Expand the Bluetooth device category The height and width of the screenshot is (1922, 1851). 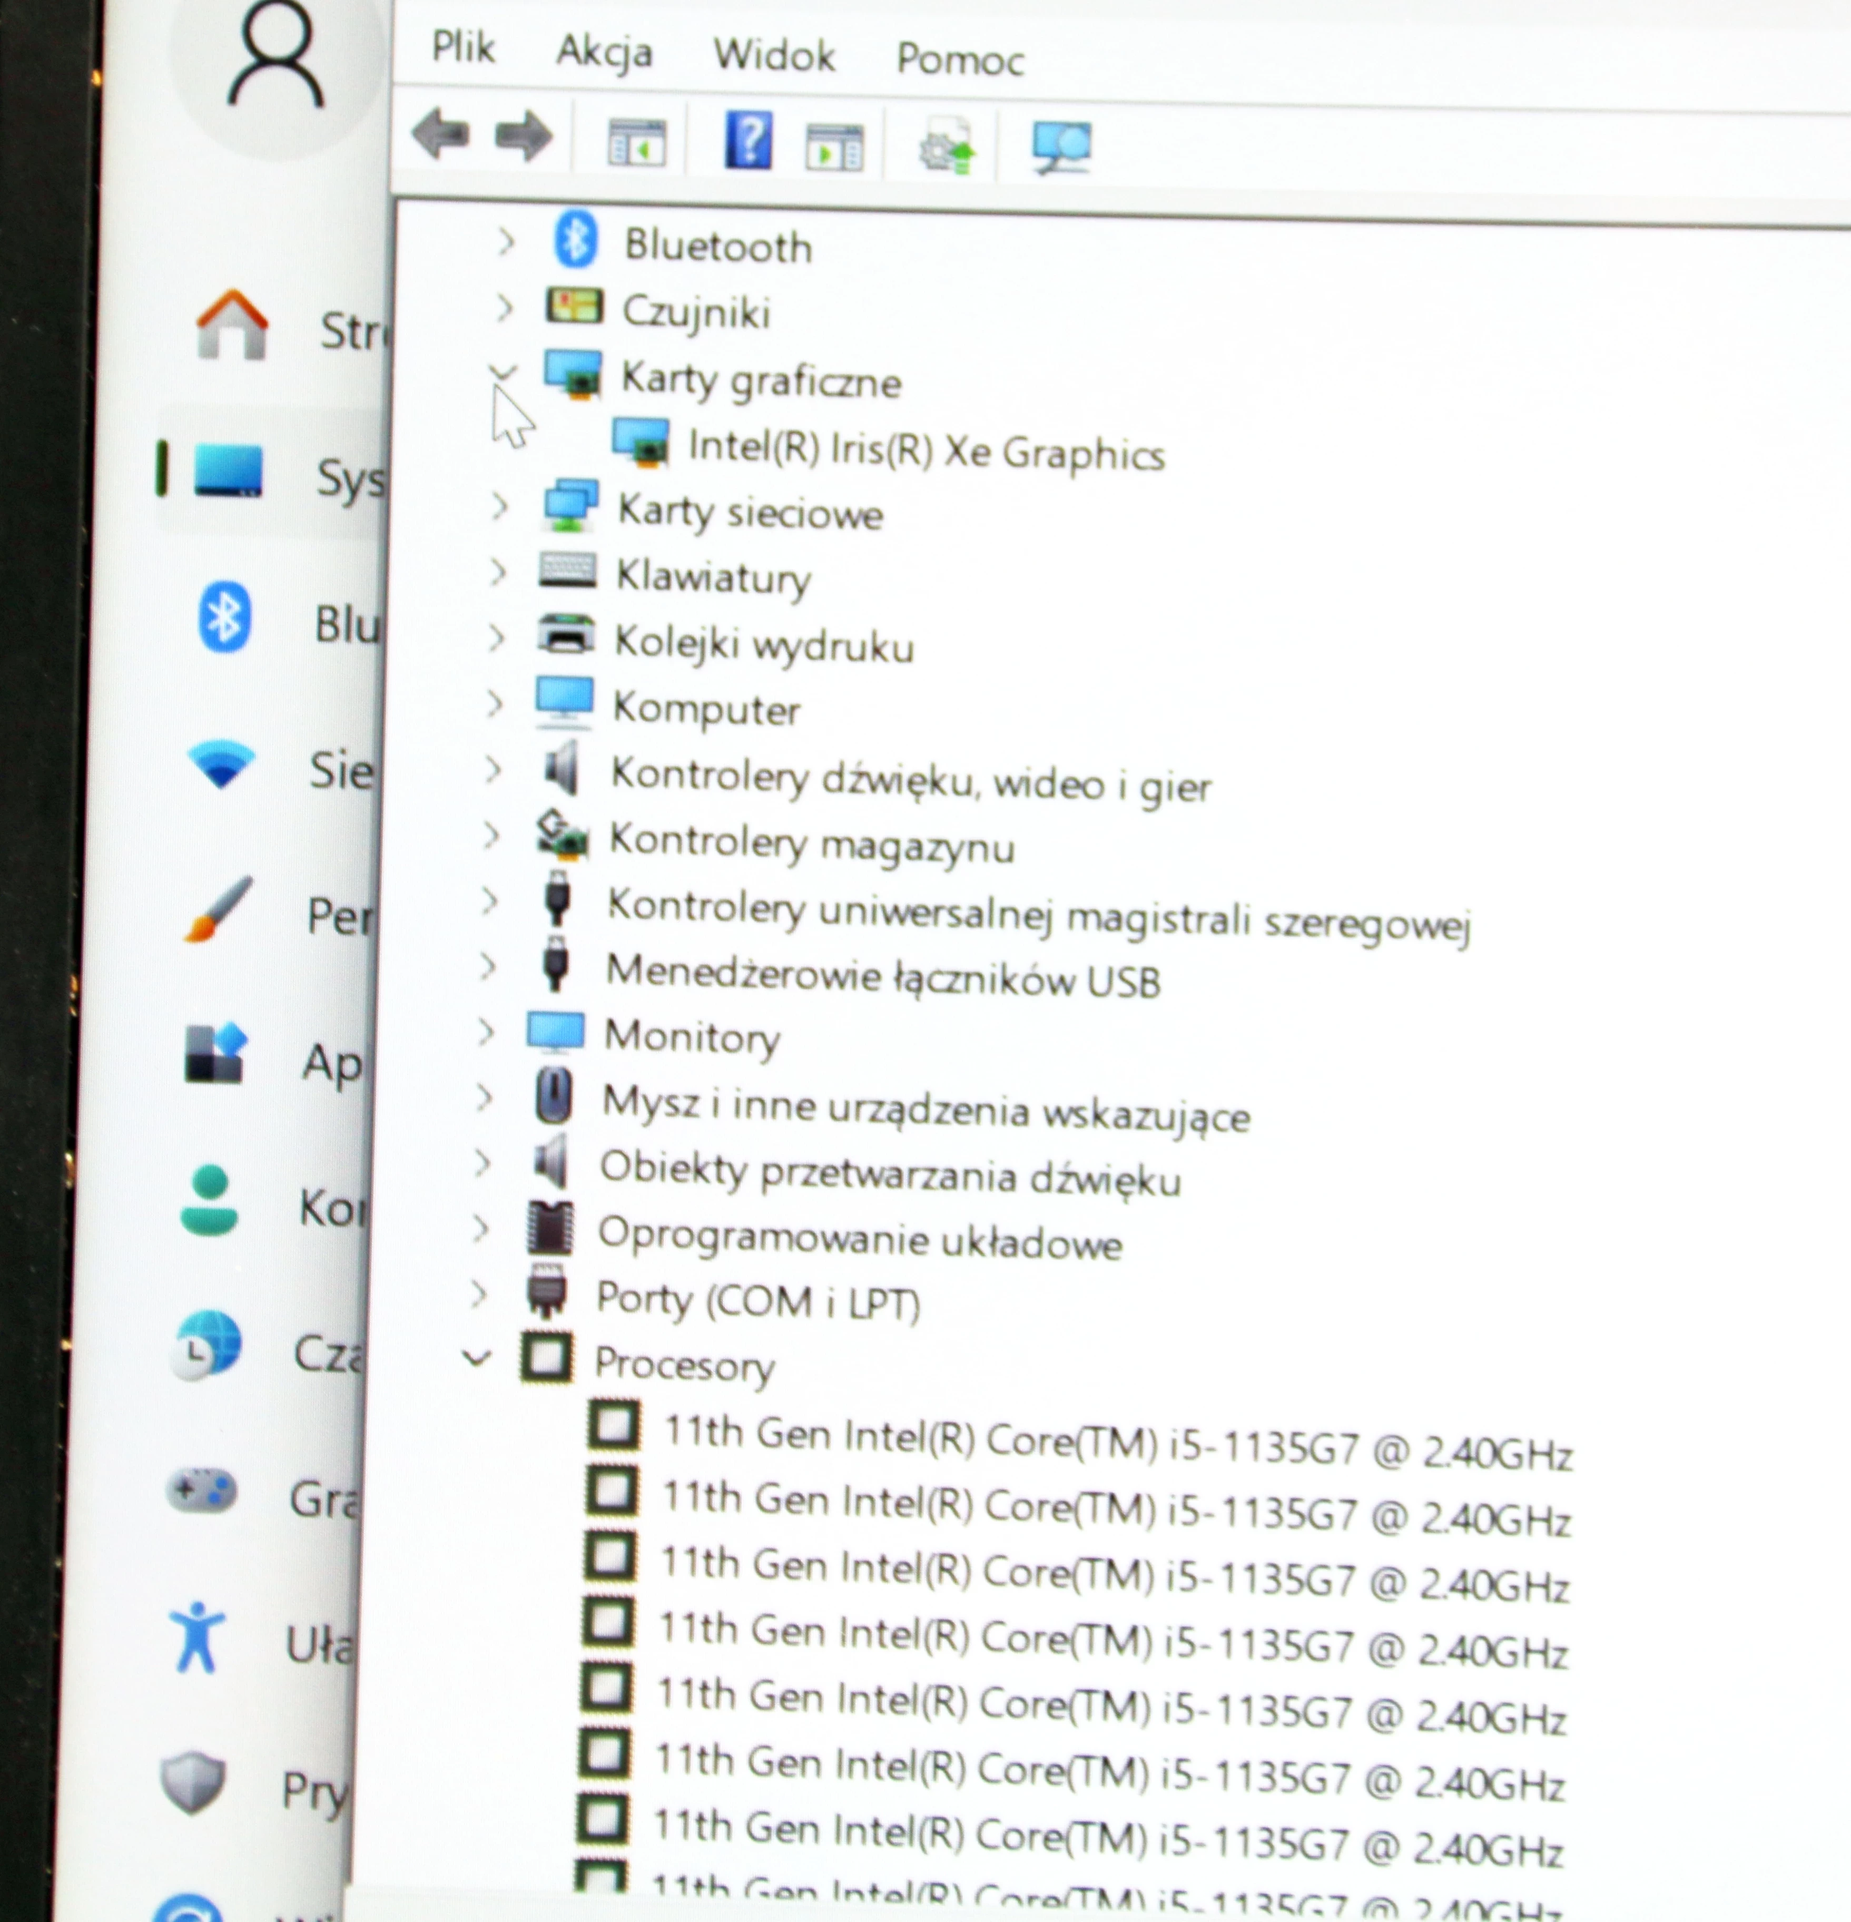tap(506, 241)
